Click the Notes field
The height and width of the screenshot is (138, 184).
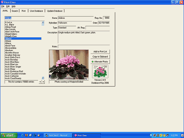[x=84, y=46]
